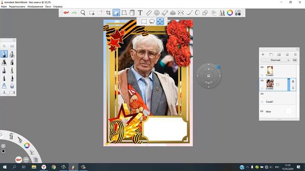Open the Layer Editor menu icon
The width and height of the screenshot is (305, 171).
tap(295, 55)
